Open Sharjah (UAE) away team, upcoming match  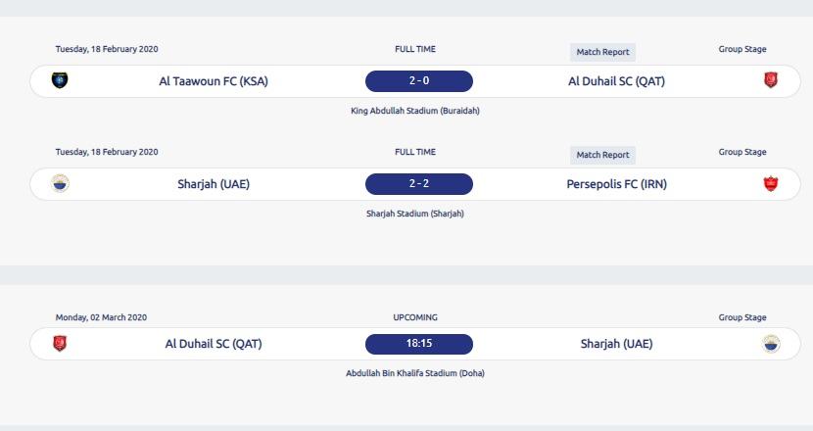click(x=616, y=344)
